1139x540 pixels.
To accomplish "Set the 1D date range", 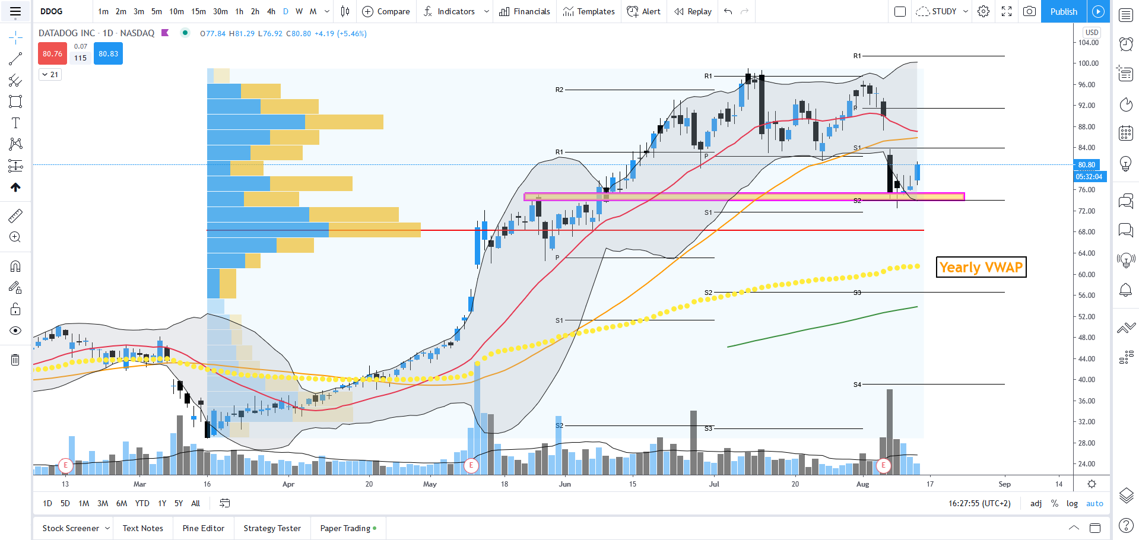I will coord(47,503).
